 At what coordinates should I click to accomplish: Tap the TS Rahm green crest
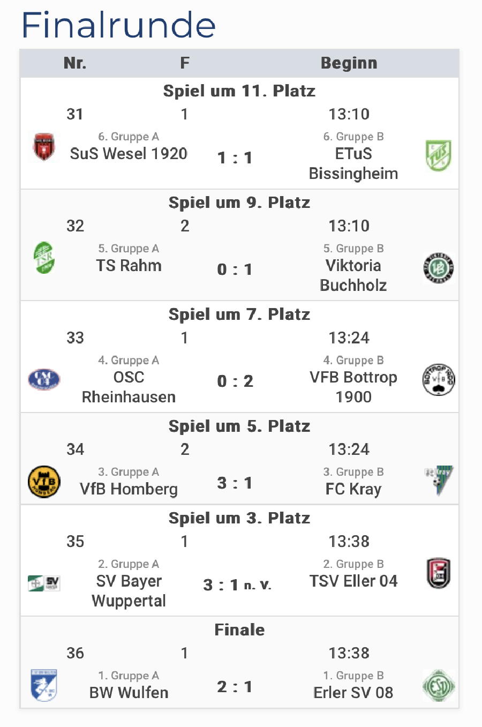click(x=44, y=258)
